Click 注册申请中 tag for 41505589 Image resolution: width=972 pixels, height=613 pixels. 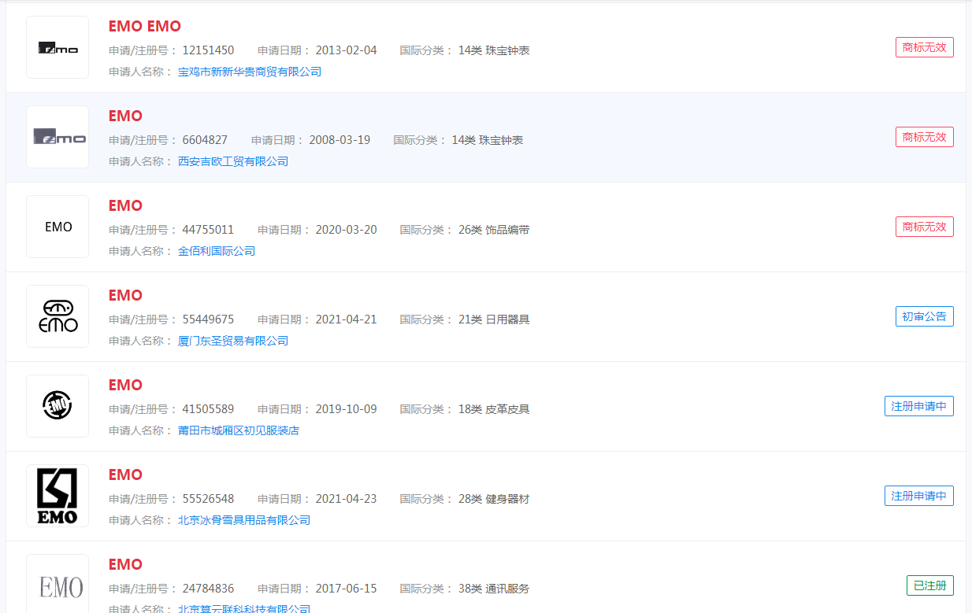[x=919, y=406]
